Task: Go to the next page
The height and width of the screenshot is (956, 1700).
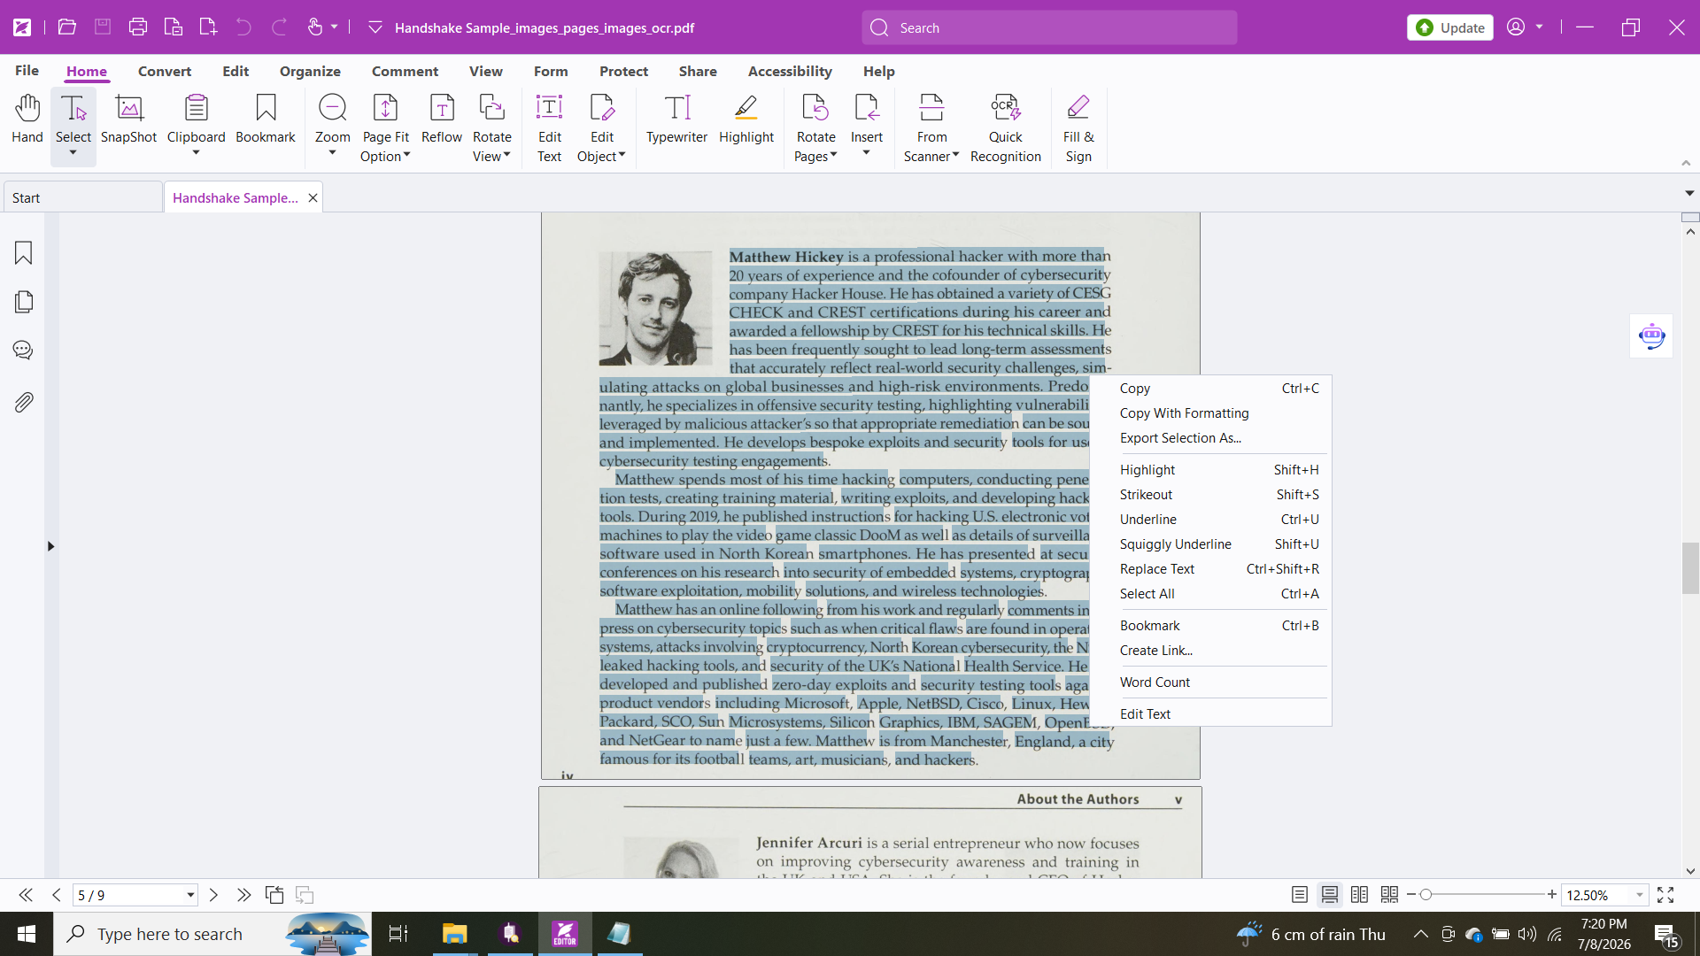Action: coord(213,895)
